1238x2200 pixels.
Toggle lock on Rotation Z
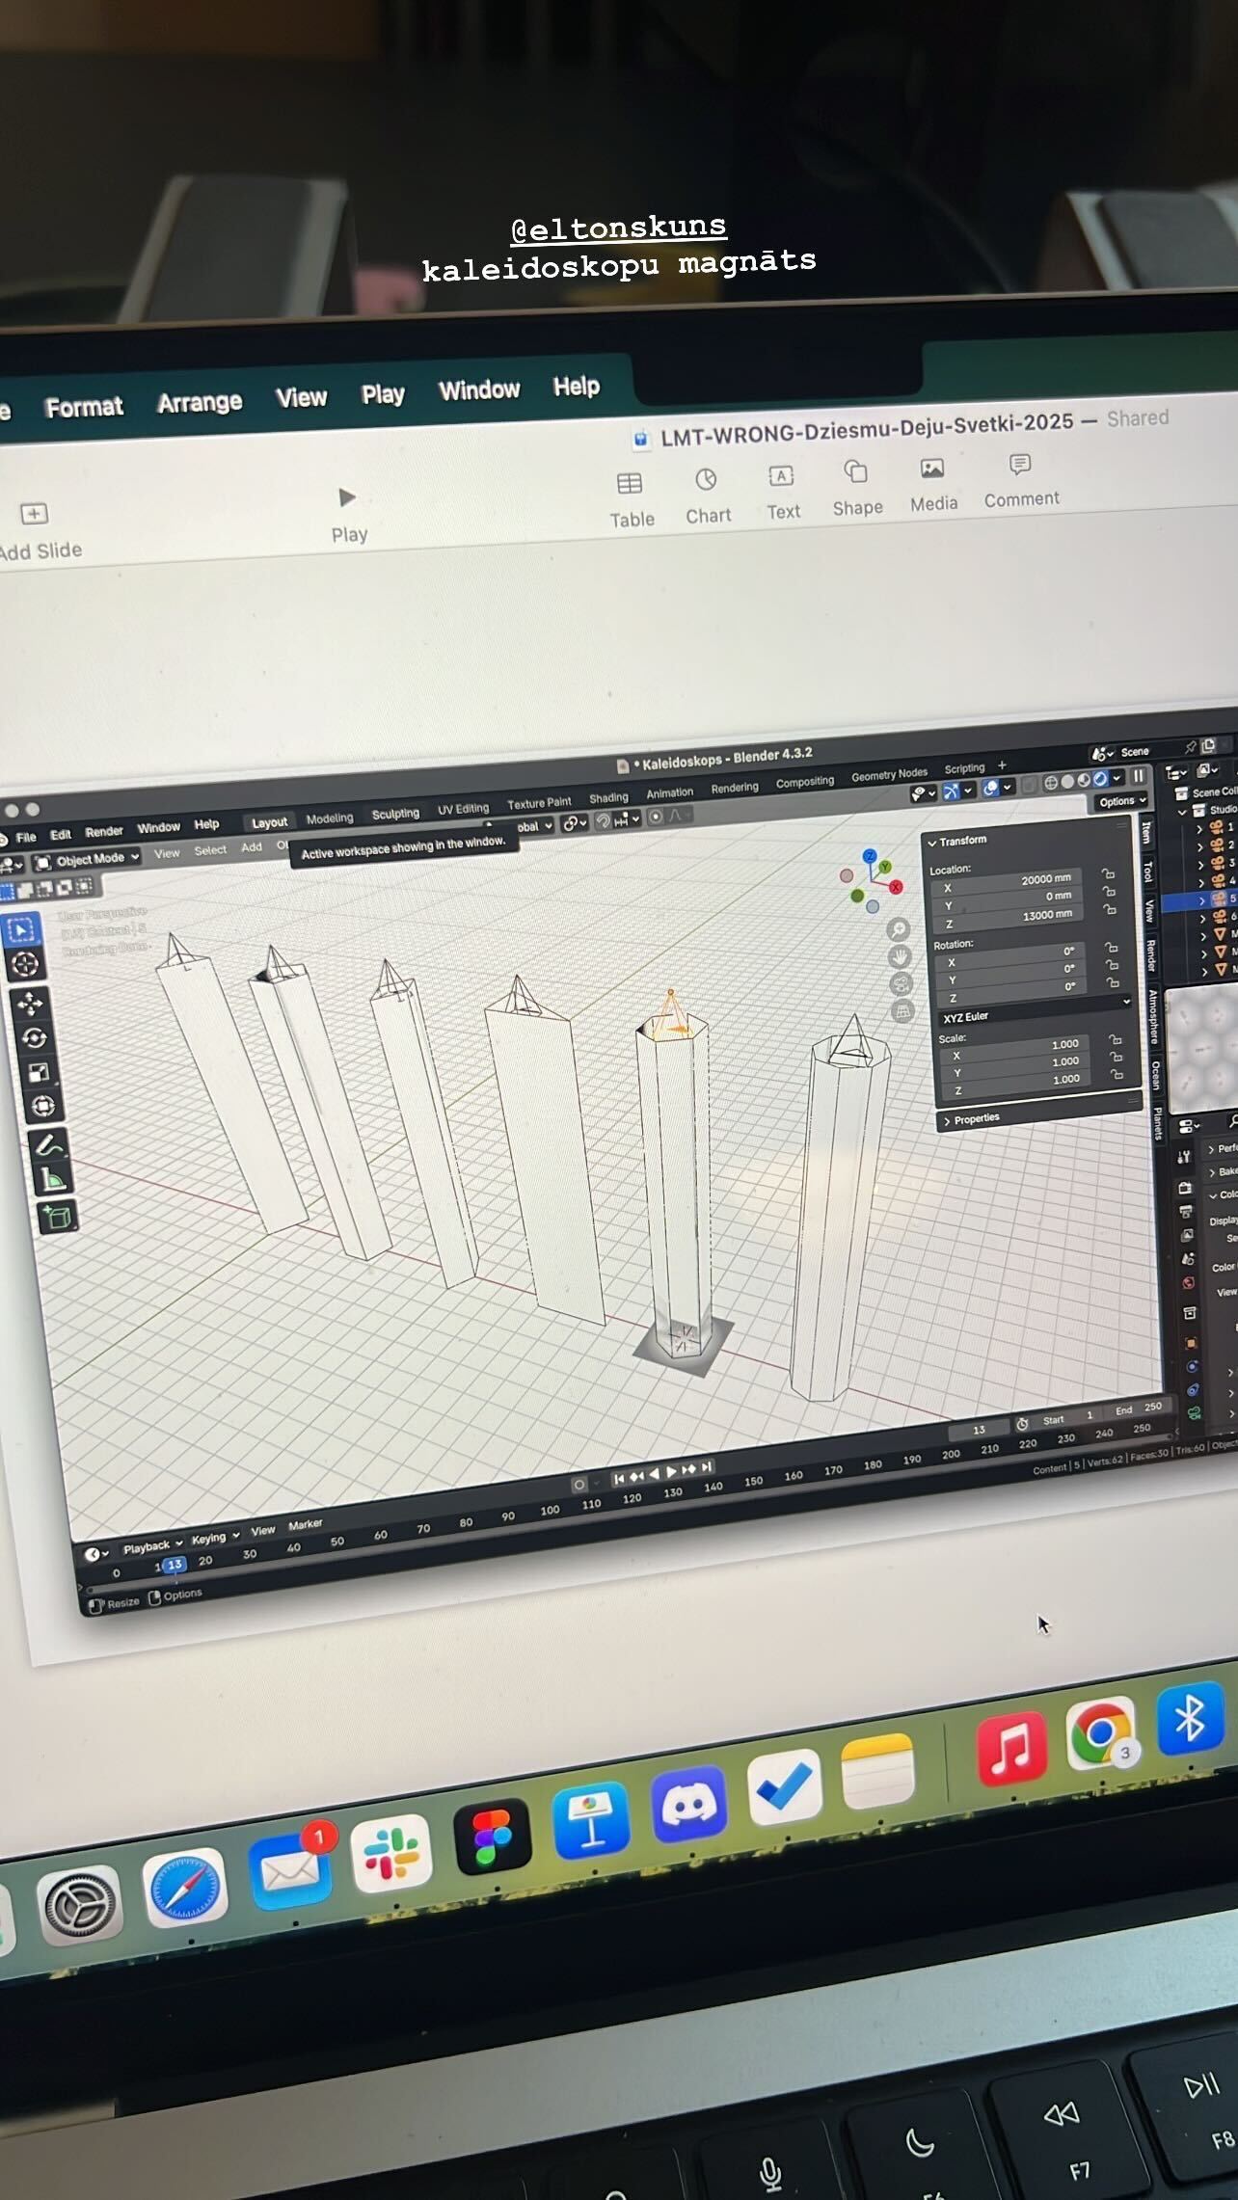point(1113,983)
